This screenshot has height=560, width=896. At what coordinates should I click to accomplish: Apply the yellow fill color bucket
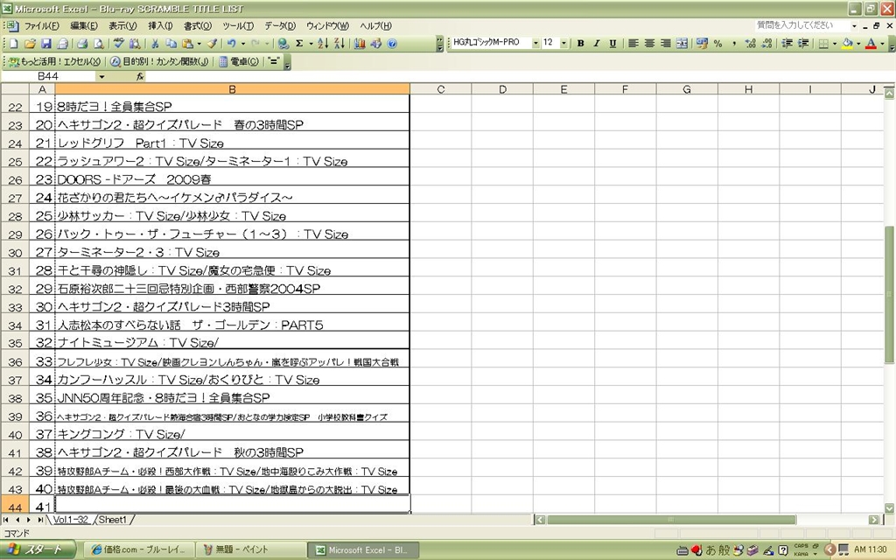847,44
